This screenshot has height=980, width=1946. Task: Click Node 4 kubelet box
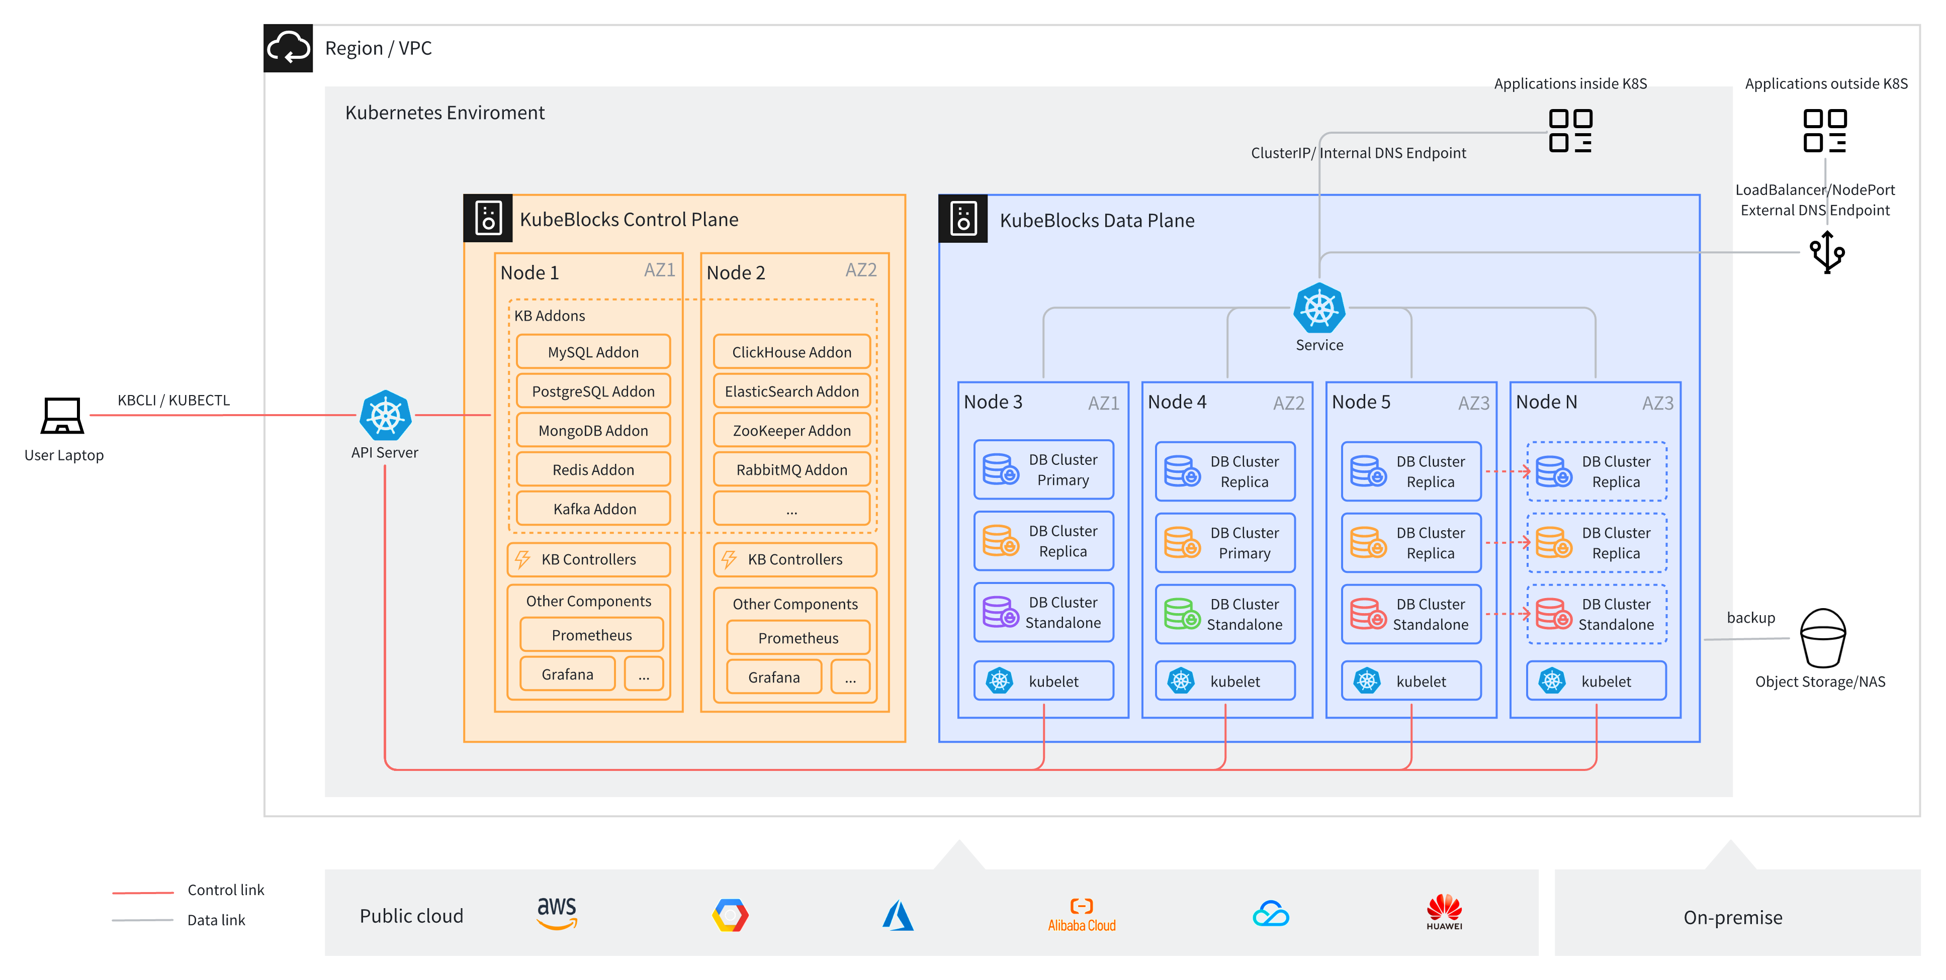pyautogui.click(x=1224, y=681)
